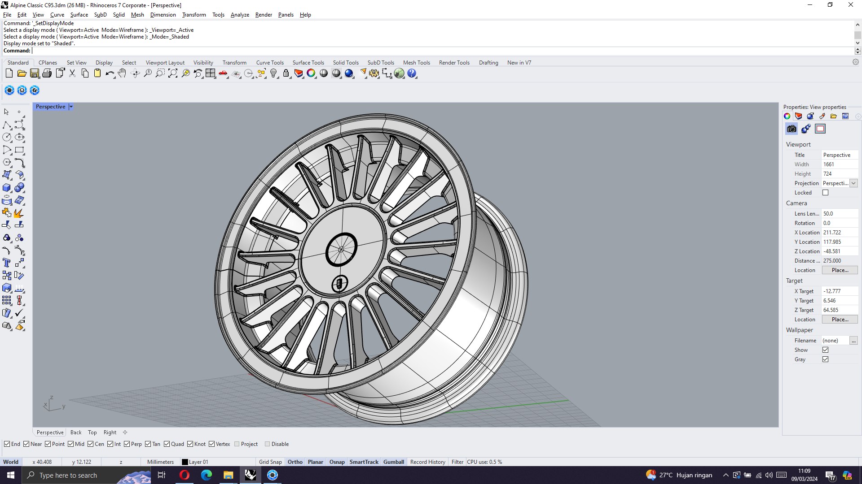Toggle the Gumball status bar button

pyautogui.click(x=393, y=462)
